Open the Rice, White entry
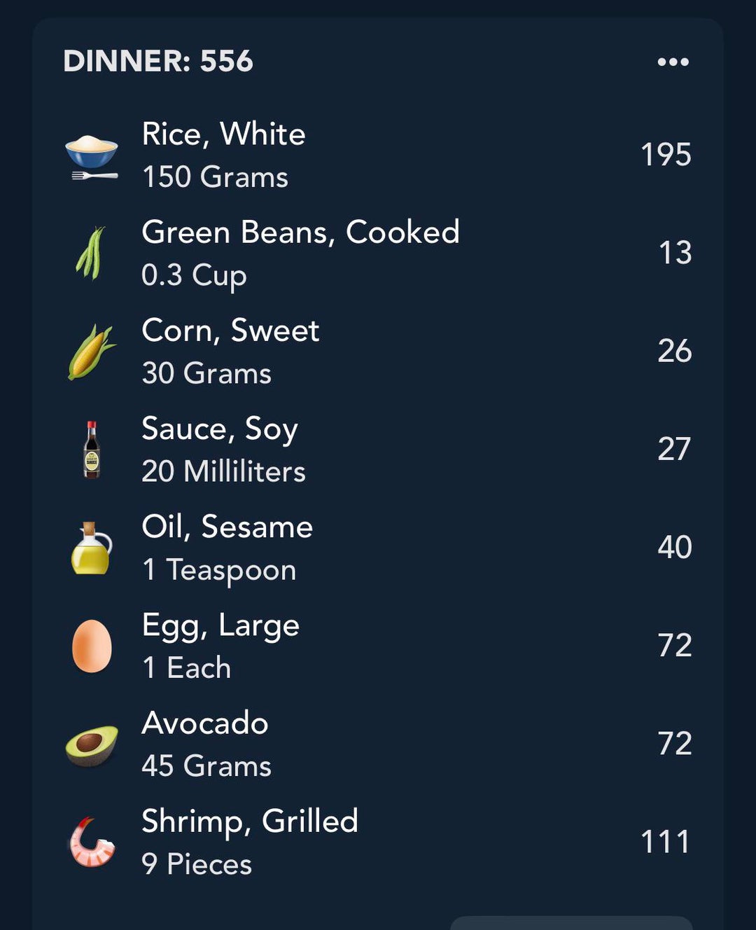 [x=223, y=134]
